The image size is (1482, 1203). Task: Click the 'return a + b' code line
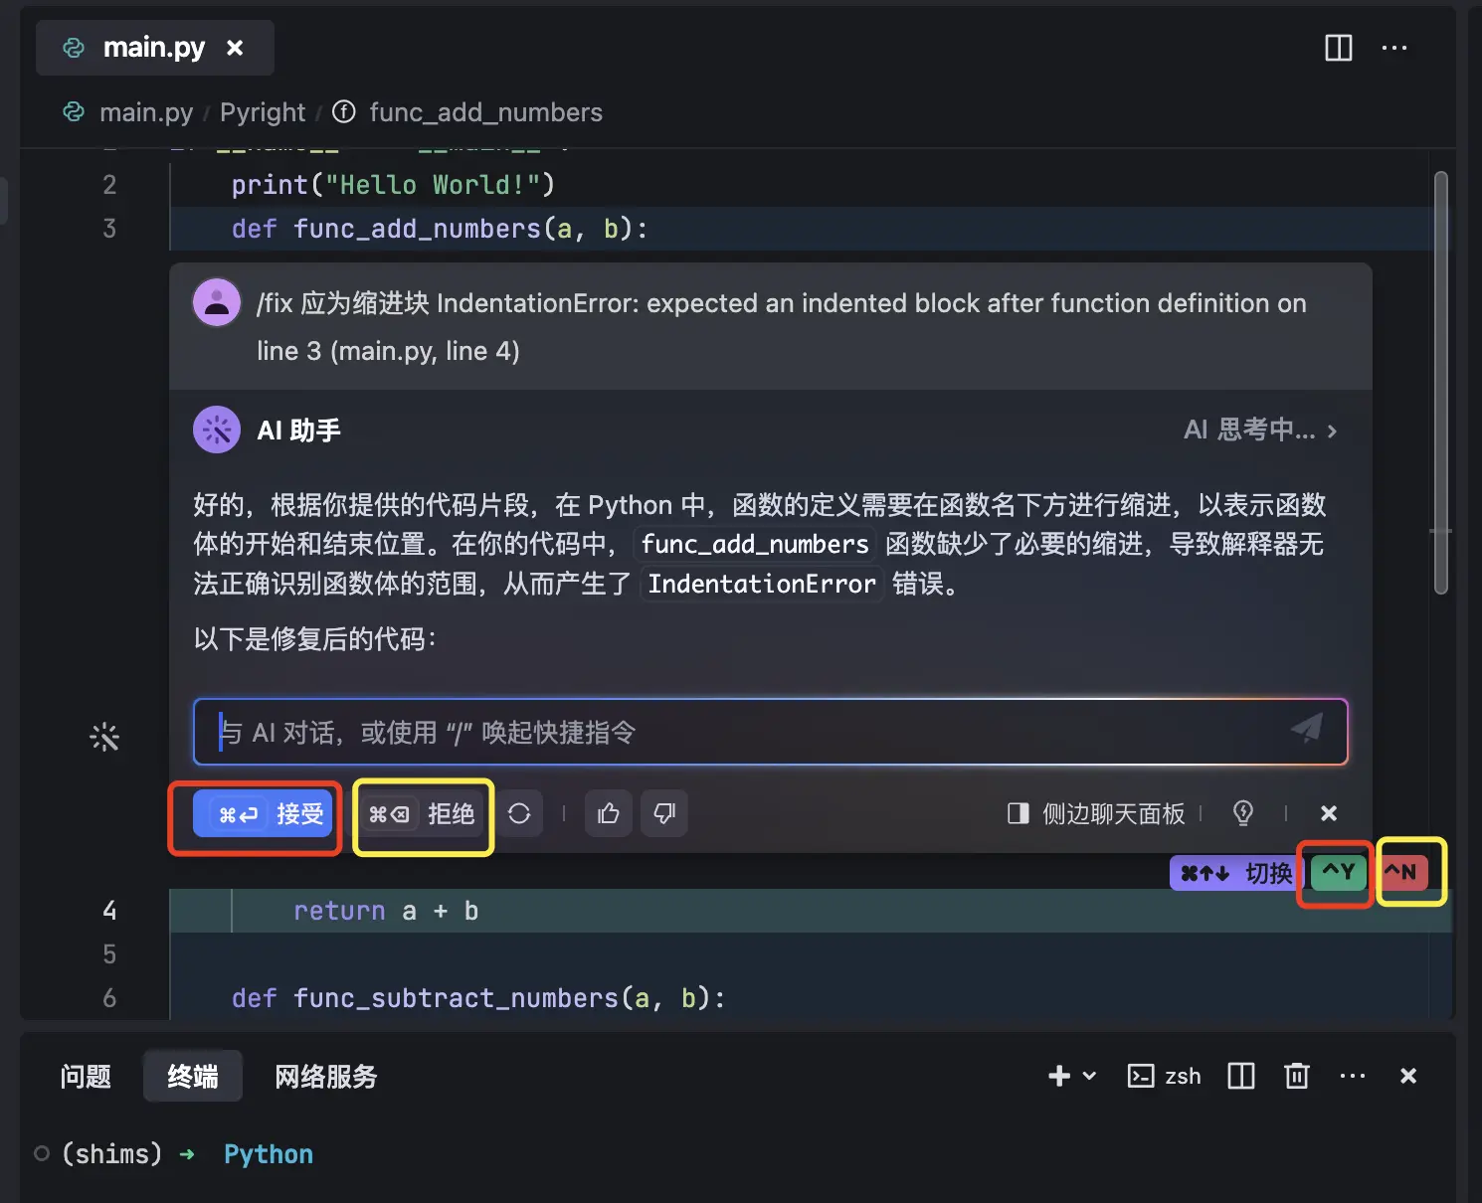tap(386, 911)
